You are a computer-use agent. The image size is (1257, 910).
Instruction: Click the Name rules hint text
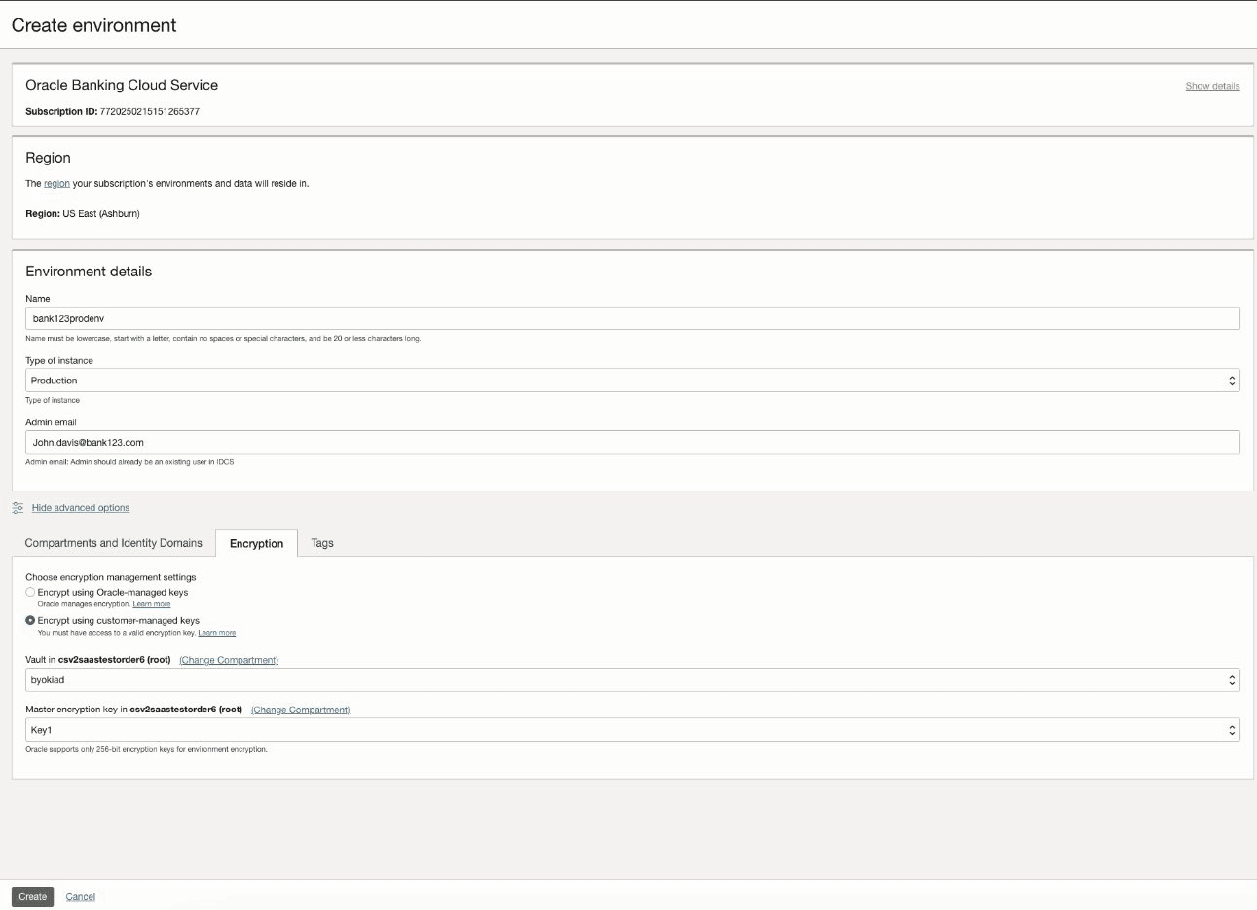point(223,339)
